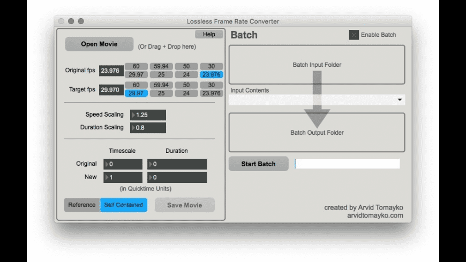Click the batch progress text field
Image resolution: width=466 pixels, height=262 pixels.
coord(348,164)
